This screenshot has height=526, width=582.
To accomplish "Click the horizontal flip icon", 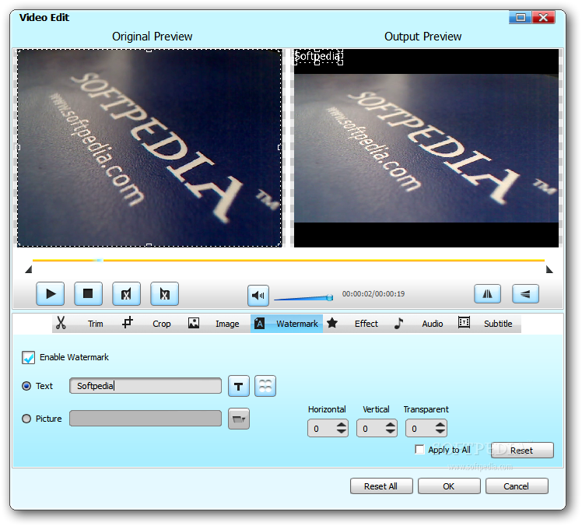I will point(487,294).
